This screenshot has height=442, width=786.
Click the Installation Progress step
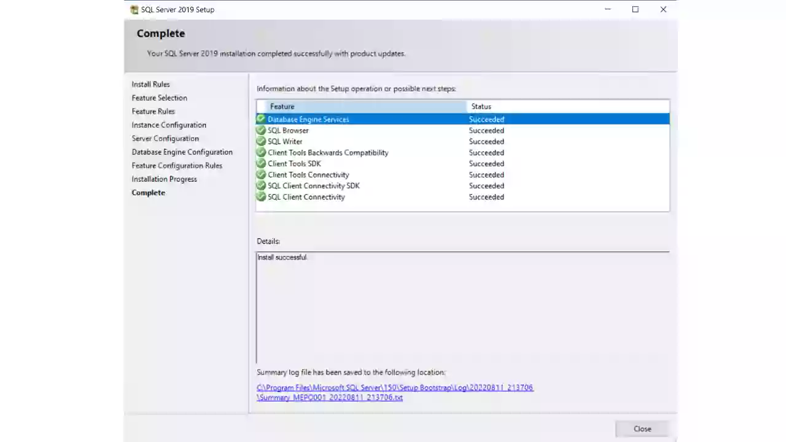click(164, 179)
